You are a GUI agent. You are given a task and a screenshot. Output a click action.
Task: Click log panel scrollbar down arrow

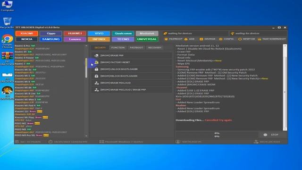285,129
